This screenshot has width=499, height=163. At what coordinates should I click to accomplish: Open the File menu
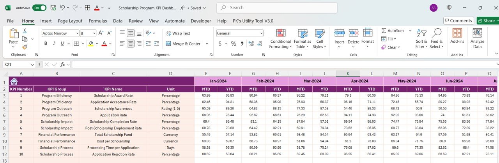click(x=10, y=21)
